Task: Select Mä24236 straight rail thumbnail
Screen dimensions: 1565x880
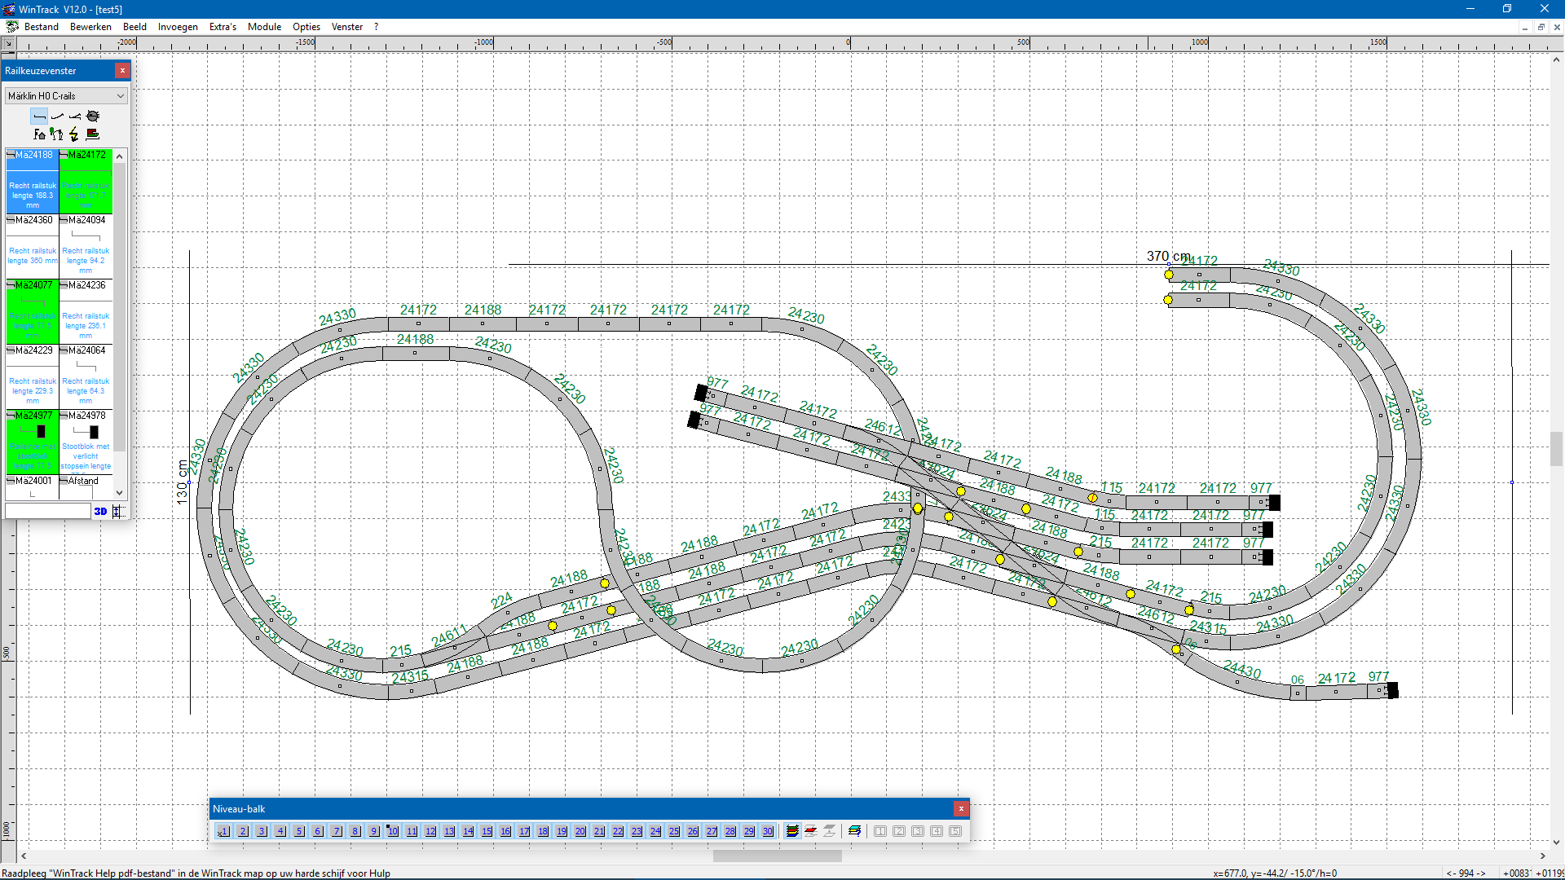Action: pos(86,311)
